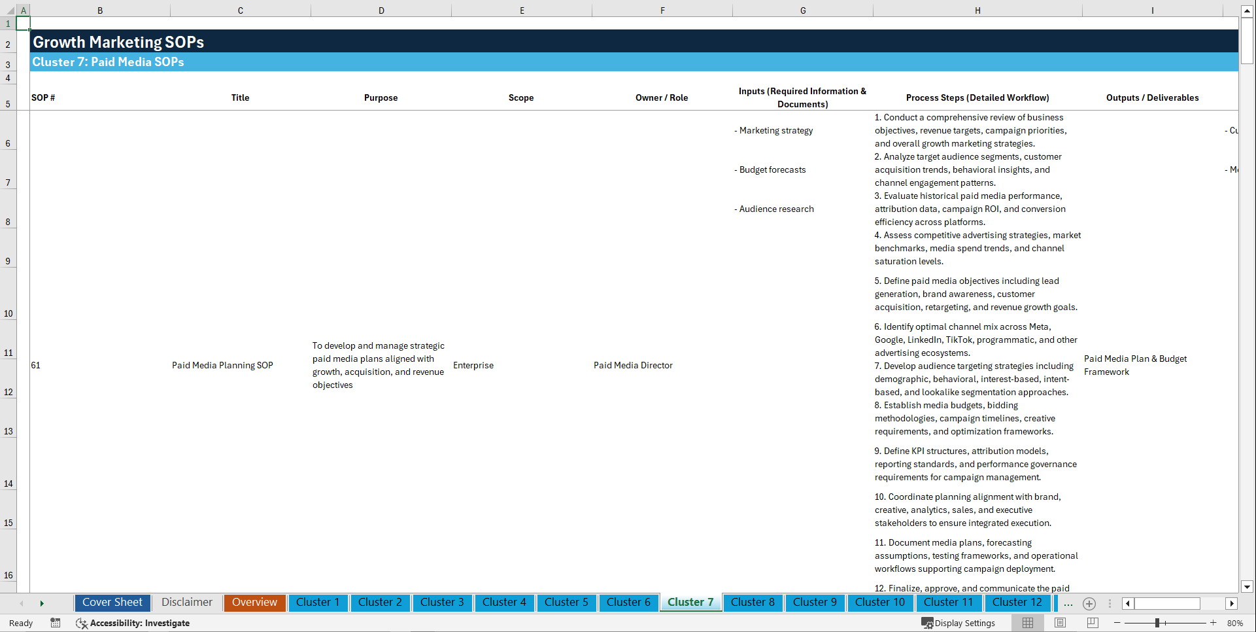Click the vertical scrollbar thumb
Image resolution: width=1256 pixels, height=632 pixels.
pos(1247,41)
